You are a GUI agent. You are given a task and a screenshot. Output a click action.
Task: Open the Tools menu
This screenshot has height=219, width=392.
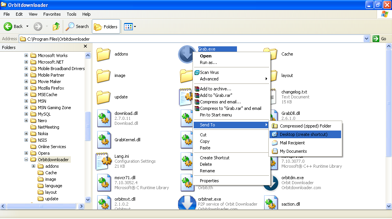pyautogui.click(x=71, y=14)
